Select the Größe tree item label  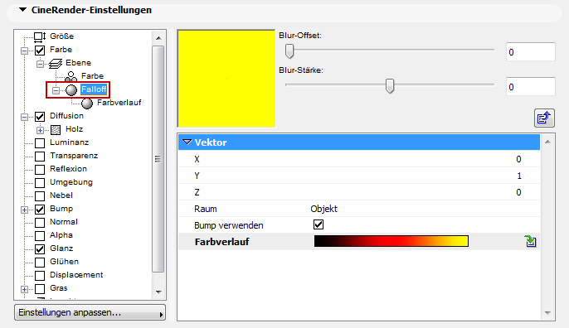click(61, 36)
